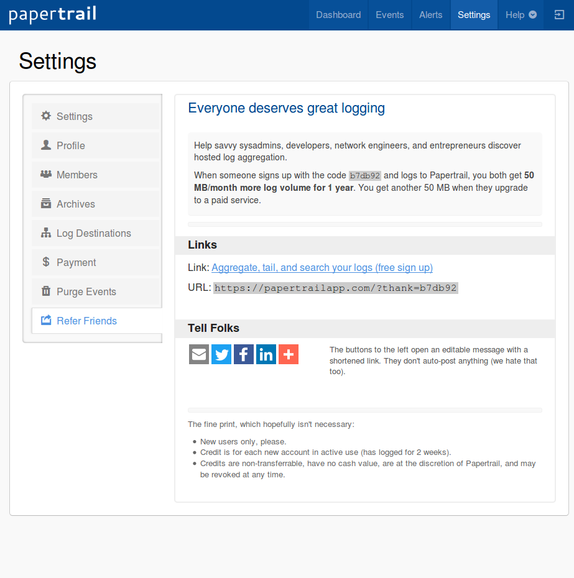Image resolution: width=574 pixels, height=578 pixels.
Task: Go to the Dashboard tab
Action: (338, 15)
